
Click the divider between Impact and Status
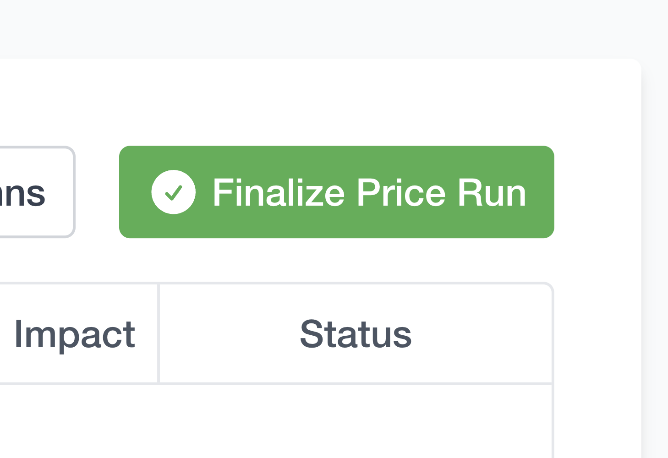click(159, 333)
